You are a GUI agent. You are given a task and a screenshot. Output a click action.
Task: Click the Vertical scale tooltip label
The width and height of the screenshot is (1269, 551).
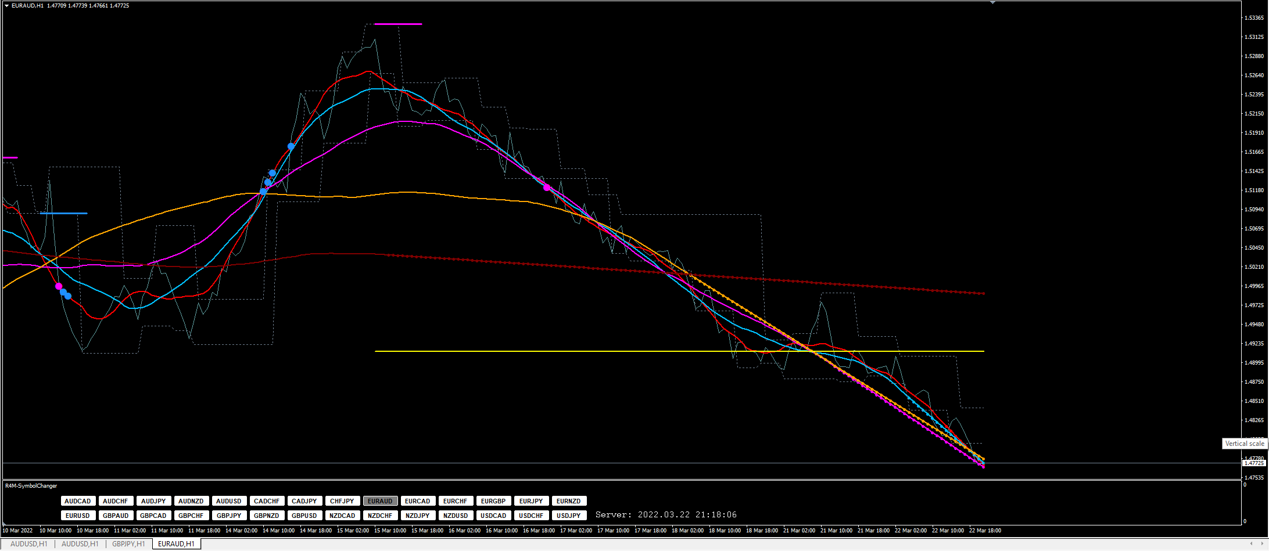[x=1245, y=444]
